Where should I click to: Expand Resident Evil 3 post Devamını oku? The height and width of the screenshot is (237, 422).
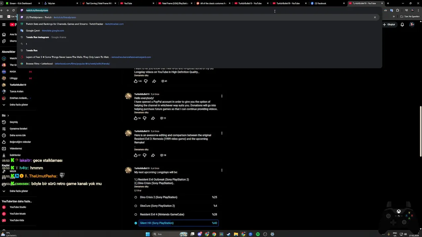tap(141, 150)
